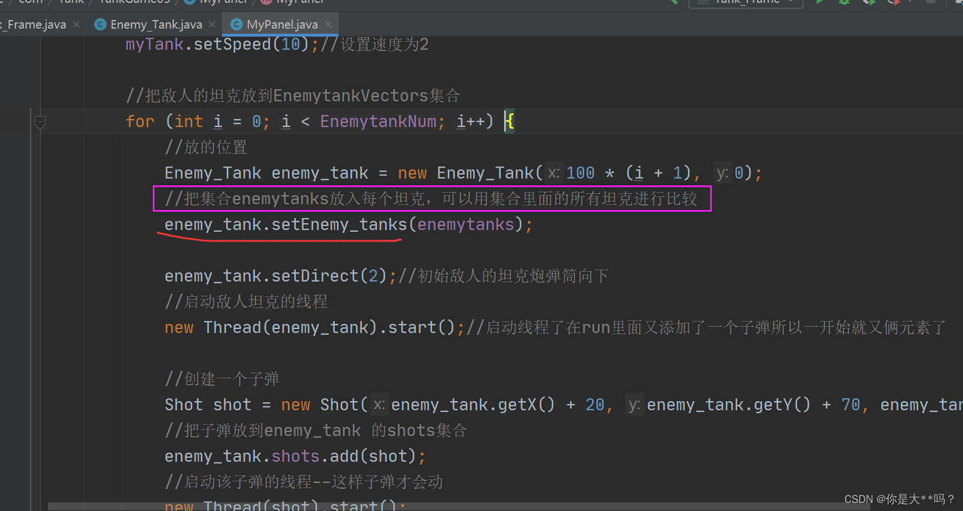
Task: Click comment '//启动该子弹的线程--这样子弹才会动'
Action: (x=304, y=482)
